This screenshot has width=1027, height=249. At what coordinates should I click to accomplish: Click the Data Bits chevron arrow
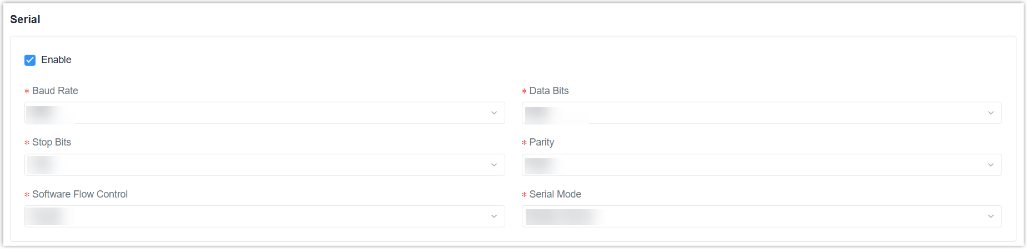991,113
